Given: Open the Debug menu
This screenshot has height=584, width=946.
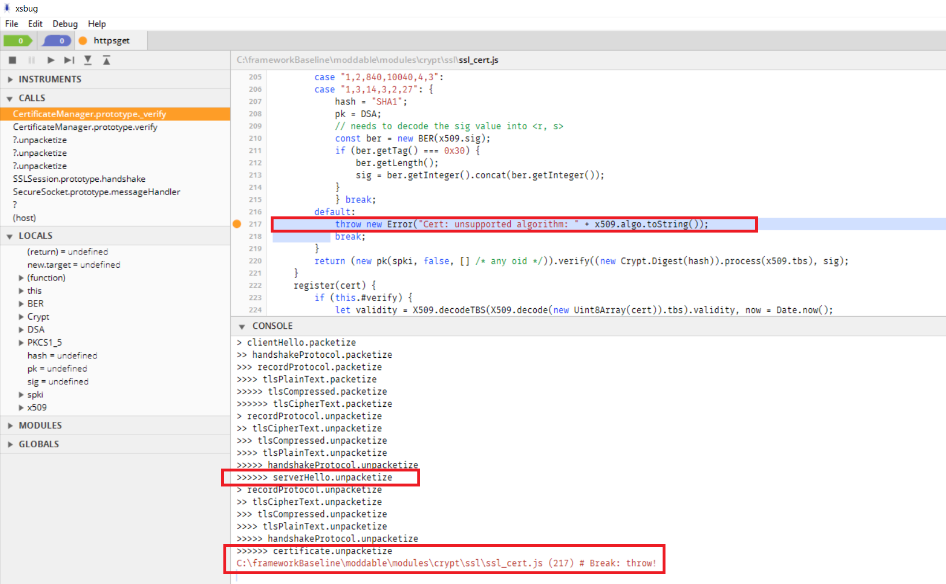Looking at the screenshot, I should tap(65, 24).
